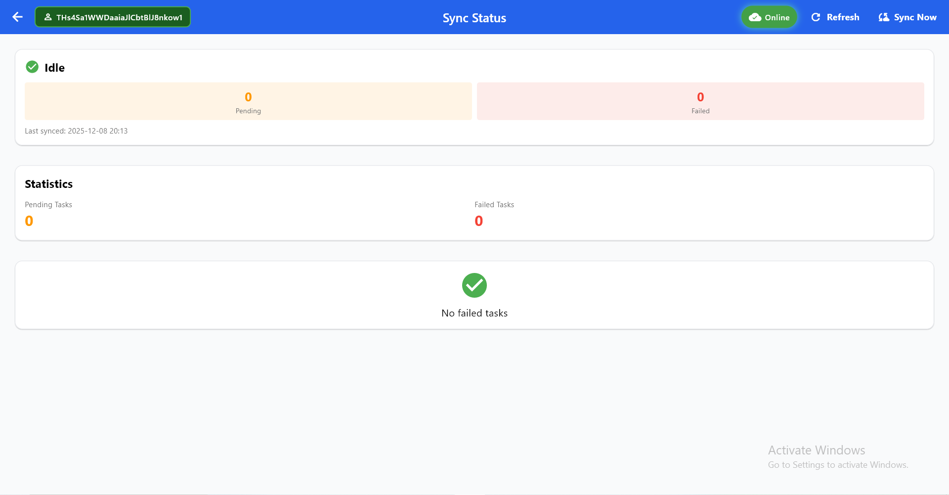Click the Sync Now sync icon
This screenshot has height=495, width=949.
884,17
